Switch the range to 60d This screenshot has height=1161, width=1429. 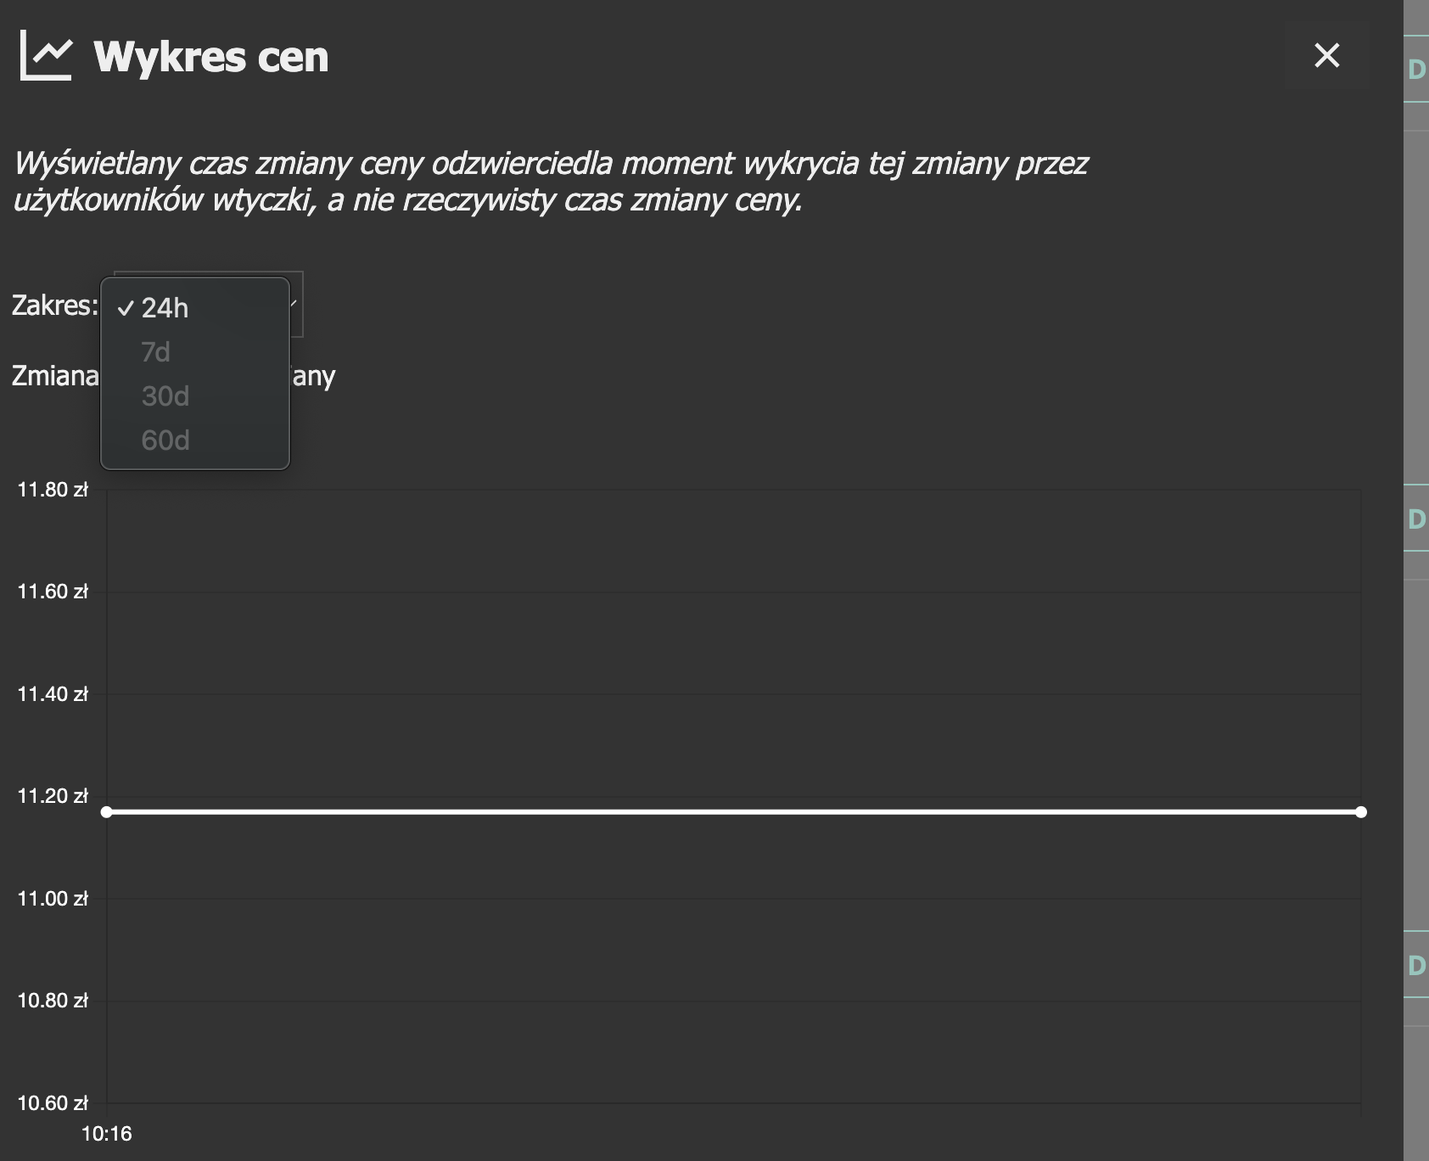coord(165,440)
